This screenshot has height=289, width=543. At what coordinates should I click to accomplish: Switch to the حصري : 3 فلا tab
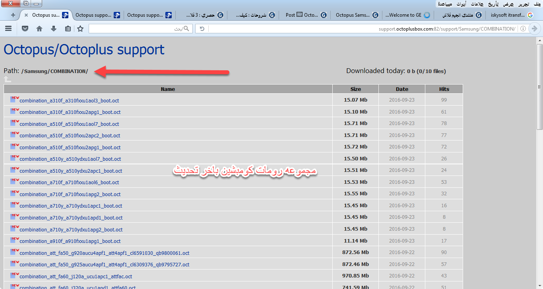tap(202, 15)
